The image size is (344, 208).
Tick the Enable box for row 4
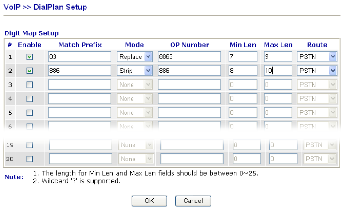click(30, 99)
